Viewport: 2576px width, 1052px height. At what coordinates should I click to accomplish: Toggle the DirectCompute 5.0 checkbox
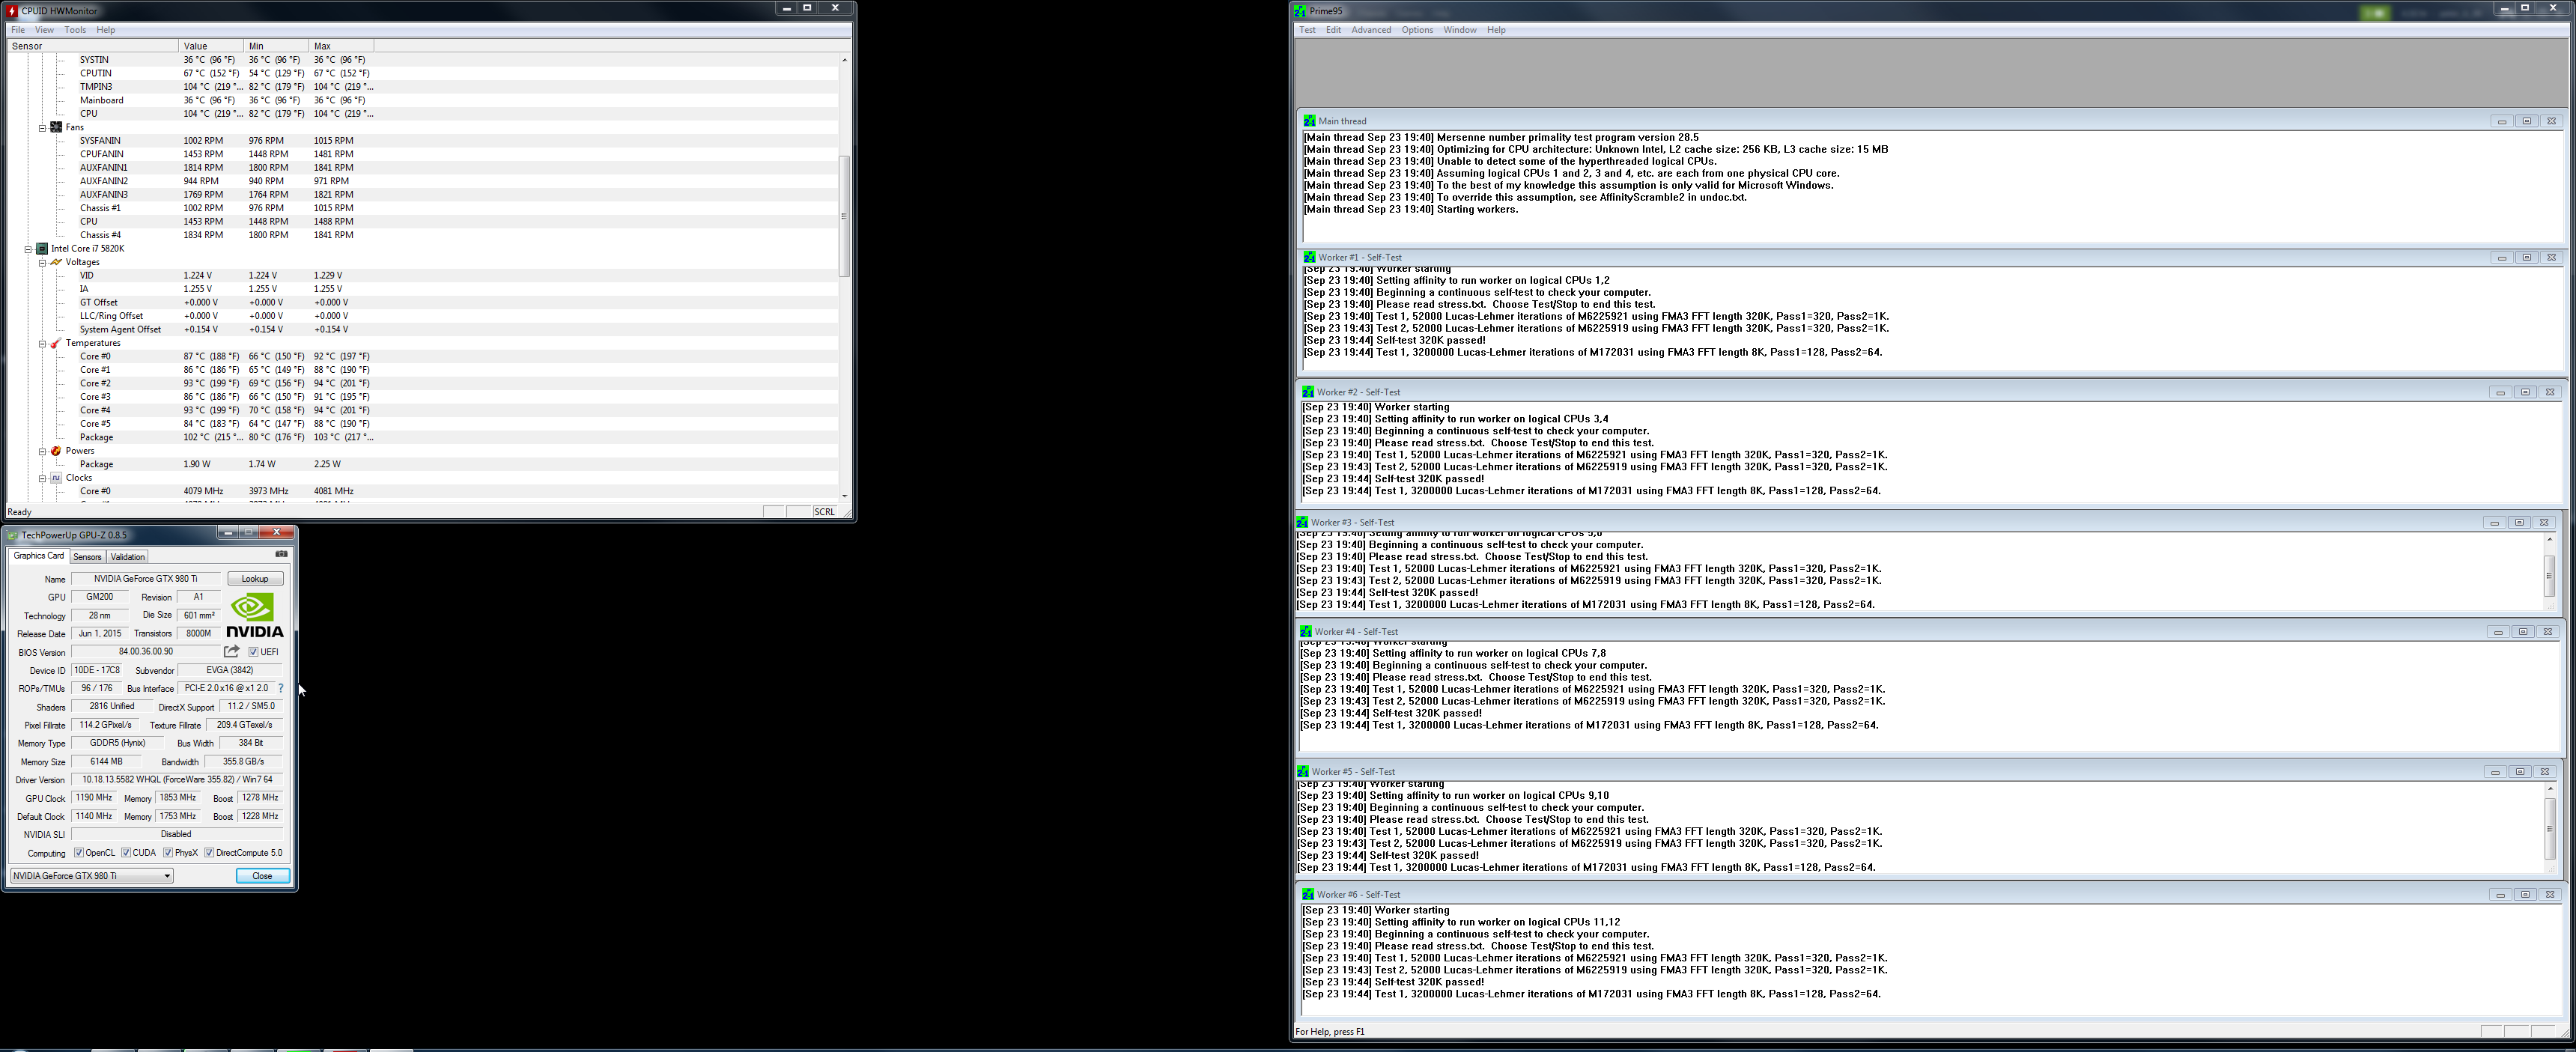point(209,853)
